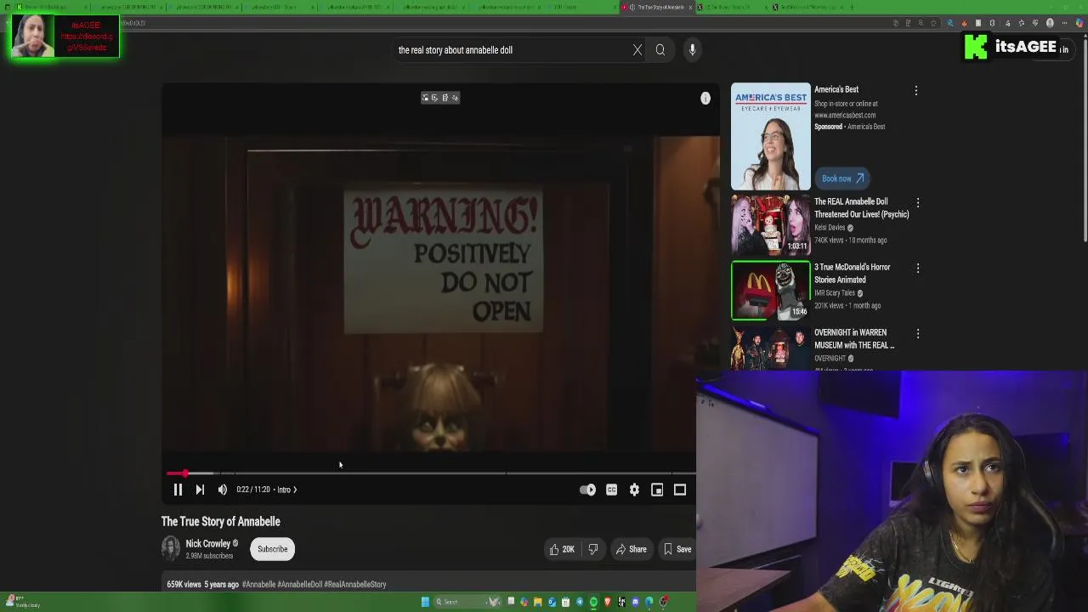The image size is (1088, 612).
Task: Open browser profile avatar in toolbar
Action: pyautogui.click(x=1050, y=23)
